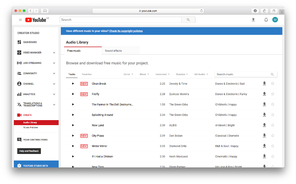This screenshot has width=296, height=184.
Task: Switch to the Free music tab
Action: [x=83, y=51]
